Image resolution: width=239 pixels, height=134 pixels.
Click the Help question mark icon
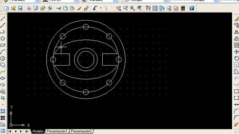pos(192,8)
